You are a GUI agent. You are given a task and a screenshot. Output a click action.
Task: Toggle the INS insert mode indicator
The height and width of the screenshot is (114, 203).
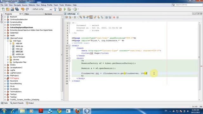pos(201,106)
